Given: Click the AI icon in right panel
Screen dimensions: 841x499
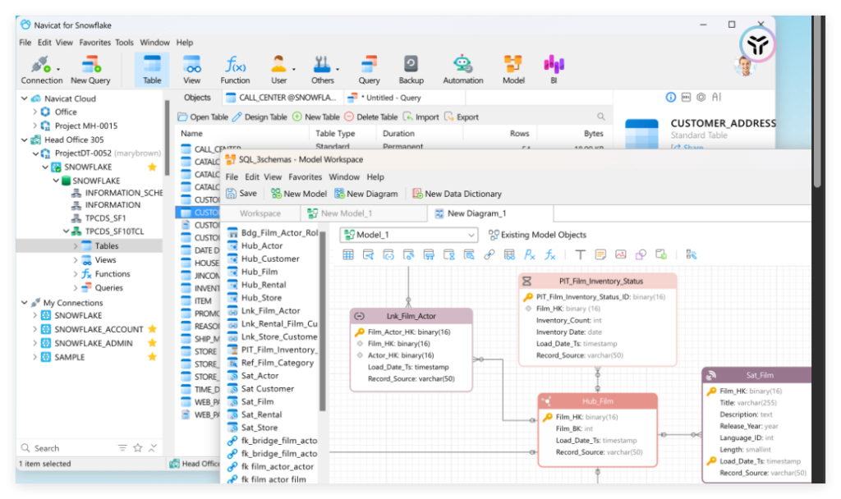Looking at the screenshot, I should 716,97.
